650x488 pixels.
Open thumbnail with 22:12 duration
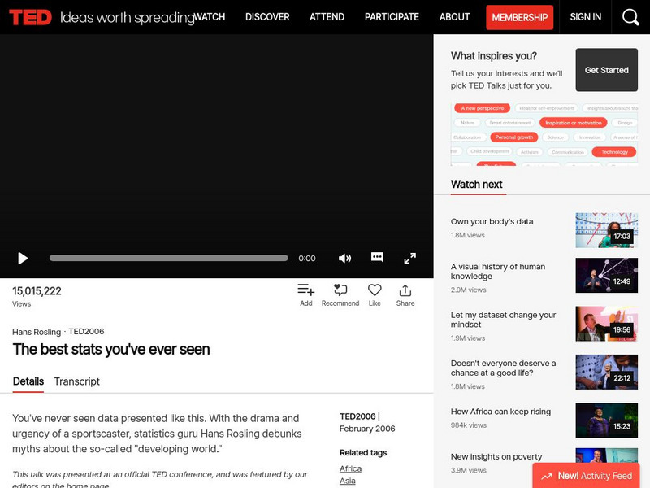tap(606, 372)
